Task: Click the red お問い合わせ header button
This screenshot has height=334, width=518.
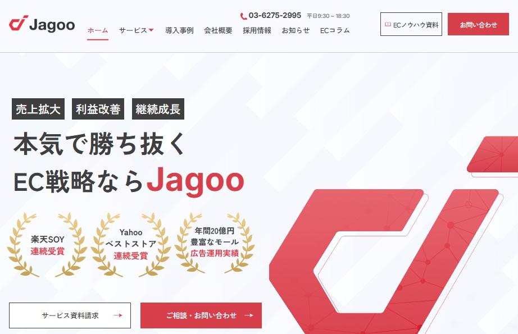Action: click(x=478, y=24)
